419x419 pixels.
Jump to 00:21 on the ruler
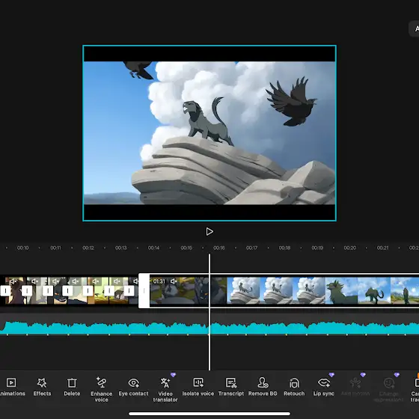click(x=382, y=248)
